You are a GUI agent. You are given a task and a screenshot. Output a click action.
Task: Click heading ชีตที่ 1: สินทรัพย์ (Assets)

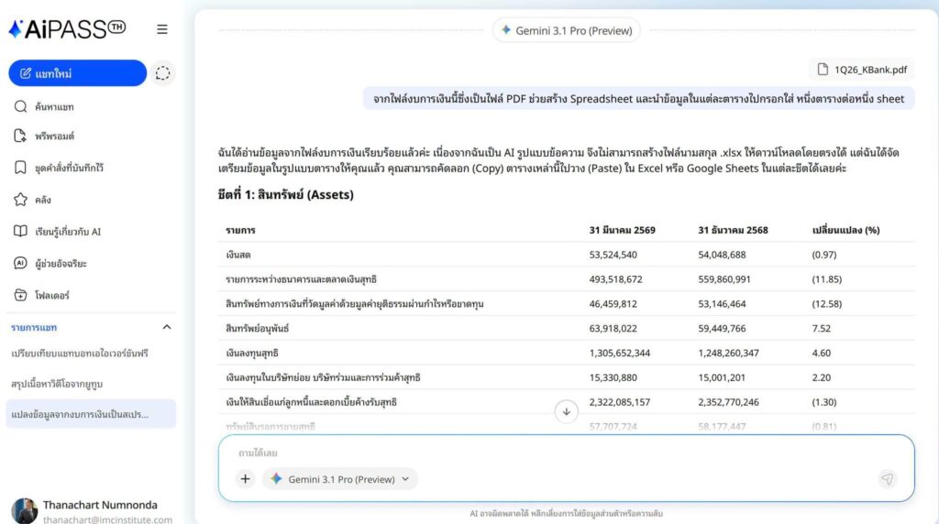point(286,194)
